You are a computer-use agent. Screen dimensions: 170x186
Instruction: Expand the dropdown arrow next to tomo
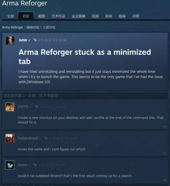click(29, 165)
